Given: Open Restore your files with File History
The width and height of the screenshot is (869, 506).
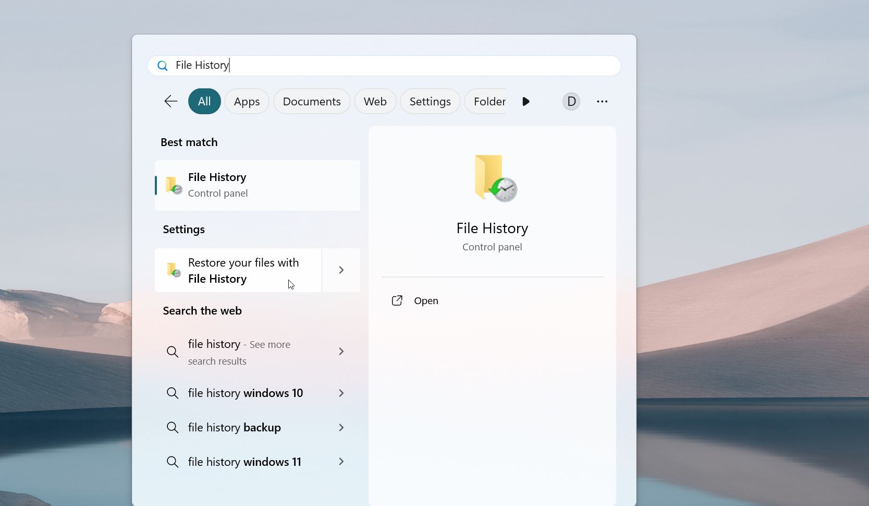Looking at the screenshot, I should click(238, 270).
